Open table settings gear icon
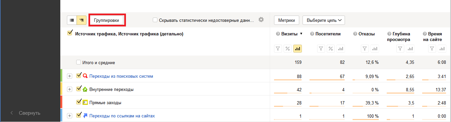Image resolution: width=451 pixels, height=122 pixels. click(261, 20)
